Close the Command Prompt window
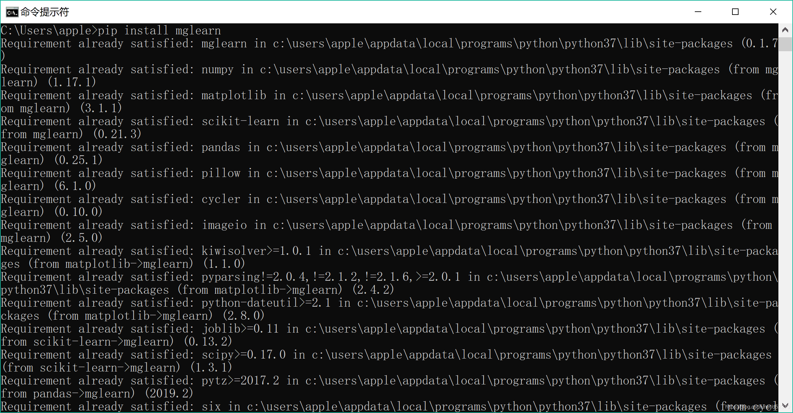 point(773,12)
